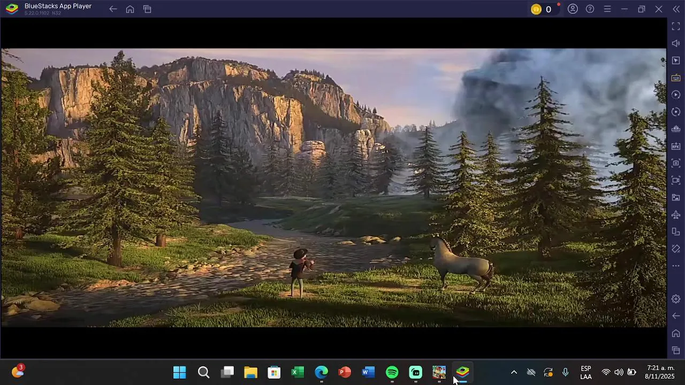Image resolution: width=685 pixels, height=385 pixels.
Task: Open Windows taskbar search
Action: [x=203, y=372]
